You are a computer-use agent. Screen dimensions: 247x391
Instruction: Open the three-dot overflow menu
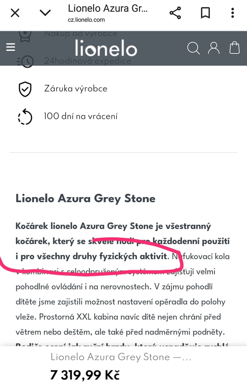click(233, 13)
